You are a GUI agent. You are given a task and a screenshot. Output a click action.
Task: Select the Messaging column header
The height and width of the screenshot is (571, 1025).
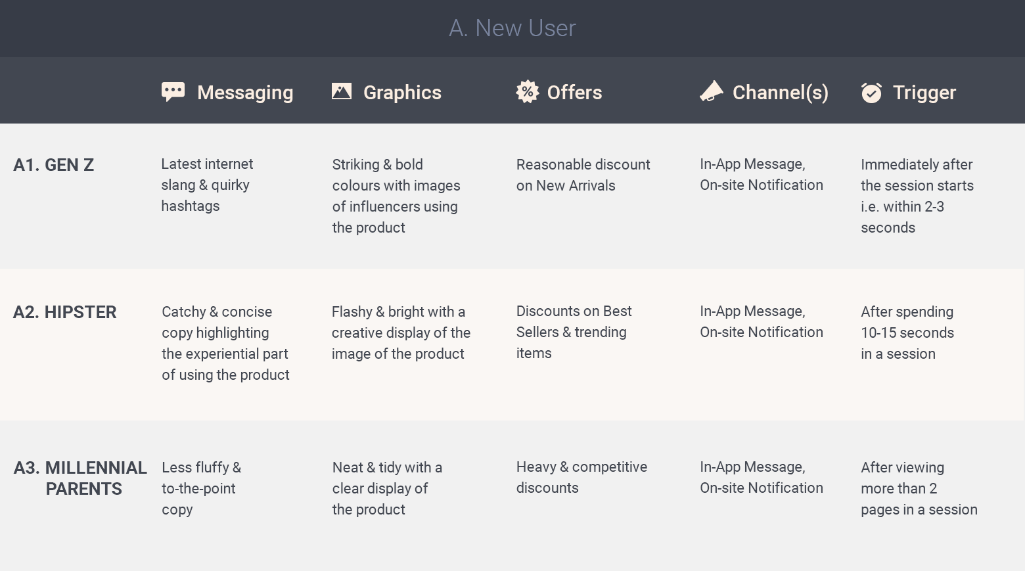point(245,93)
